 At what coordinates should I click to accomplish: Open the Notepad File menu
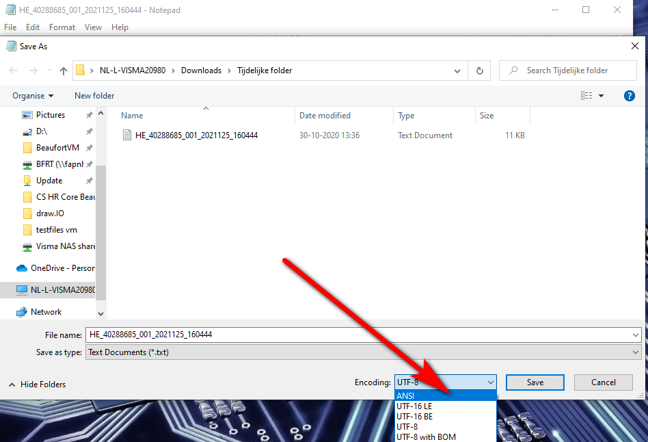click(x=10, y=27)
